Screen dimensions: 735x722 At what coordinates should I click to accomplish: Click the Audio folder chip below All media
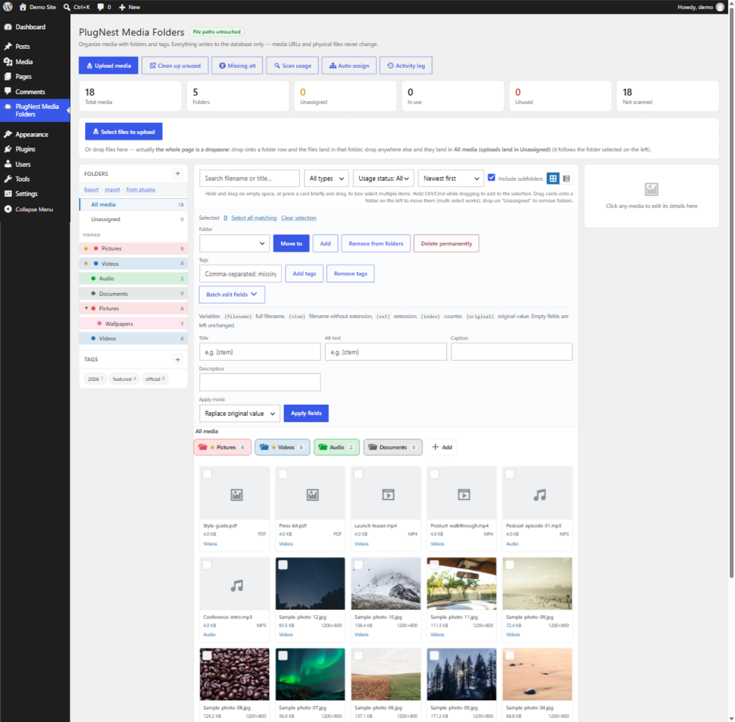tap(336, 447)
